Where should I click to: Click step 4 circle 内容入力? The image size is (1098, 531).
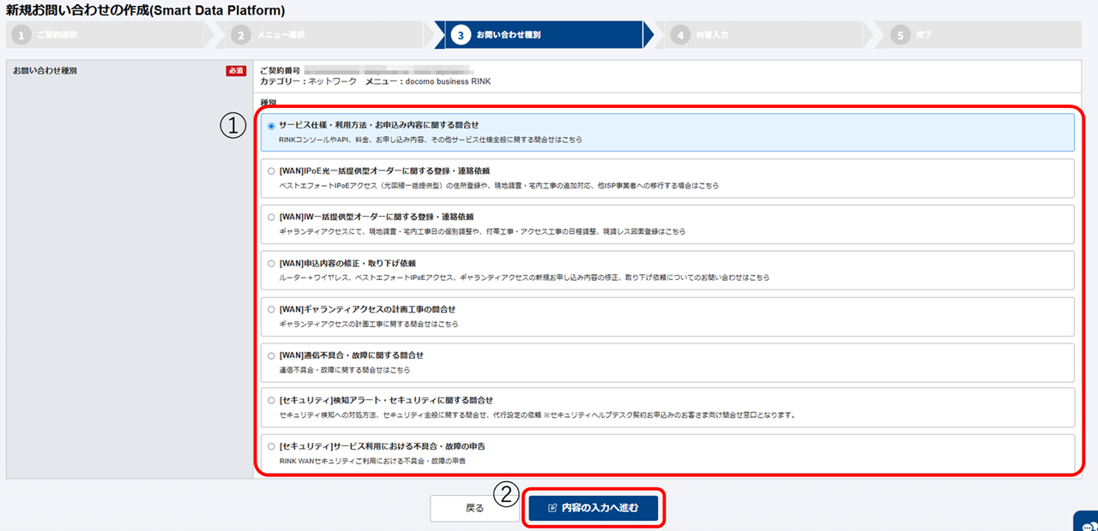tap(680, 35)
